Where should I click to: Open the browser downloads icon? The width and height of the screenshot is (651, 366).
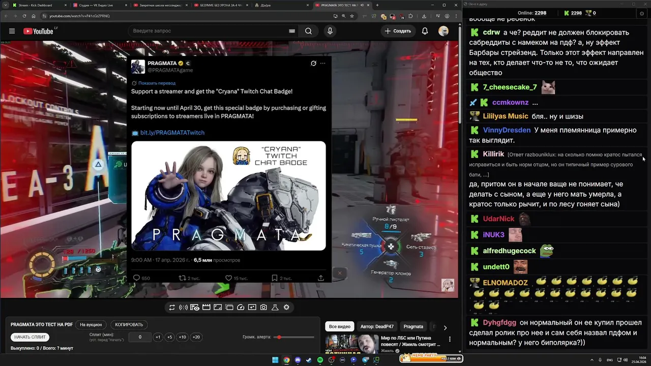click(x=424, y=16)
